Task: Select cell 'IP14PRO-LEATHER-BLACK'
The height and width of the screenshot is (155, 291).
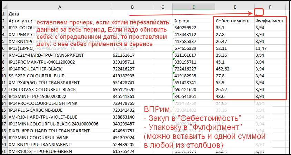Action: (60, 69)
